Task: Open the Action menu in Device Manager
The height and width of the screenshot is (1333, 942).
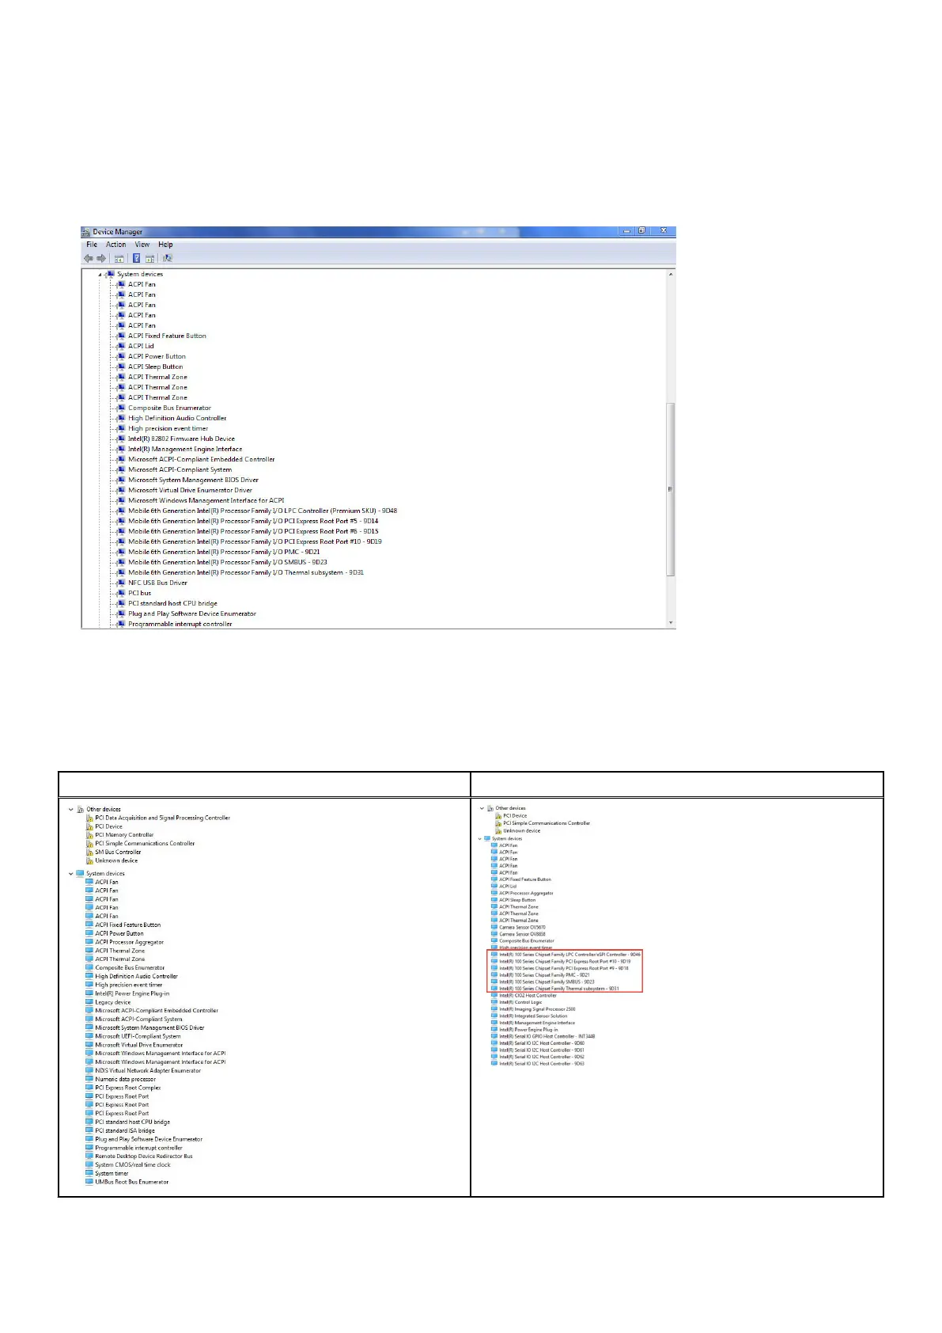Action: pyautogui.click(x=115, y=245)
